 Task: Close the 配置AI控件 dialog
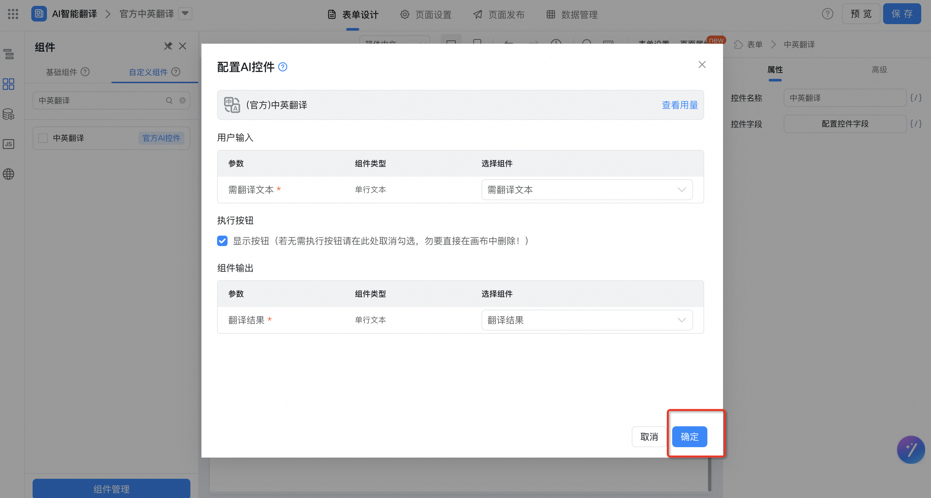click(x=702, y=64)
